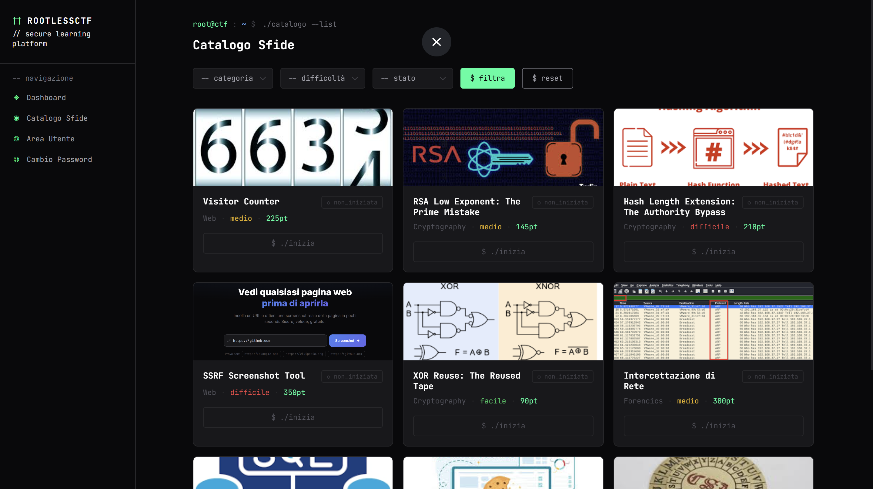The width and height of the screenshot is (873, 489).
Task: Click the SSRF Screenshot Tool title
Action: (x=254, y=376)
